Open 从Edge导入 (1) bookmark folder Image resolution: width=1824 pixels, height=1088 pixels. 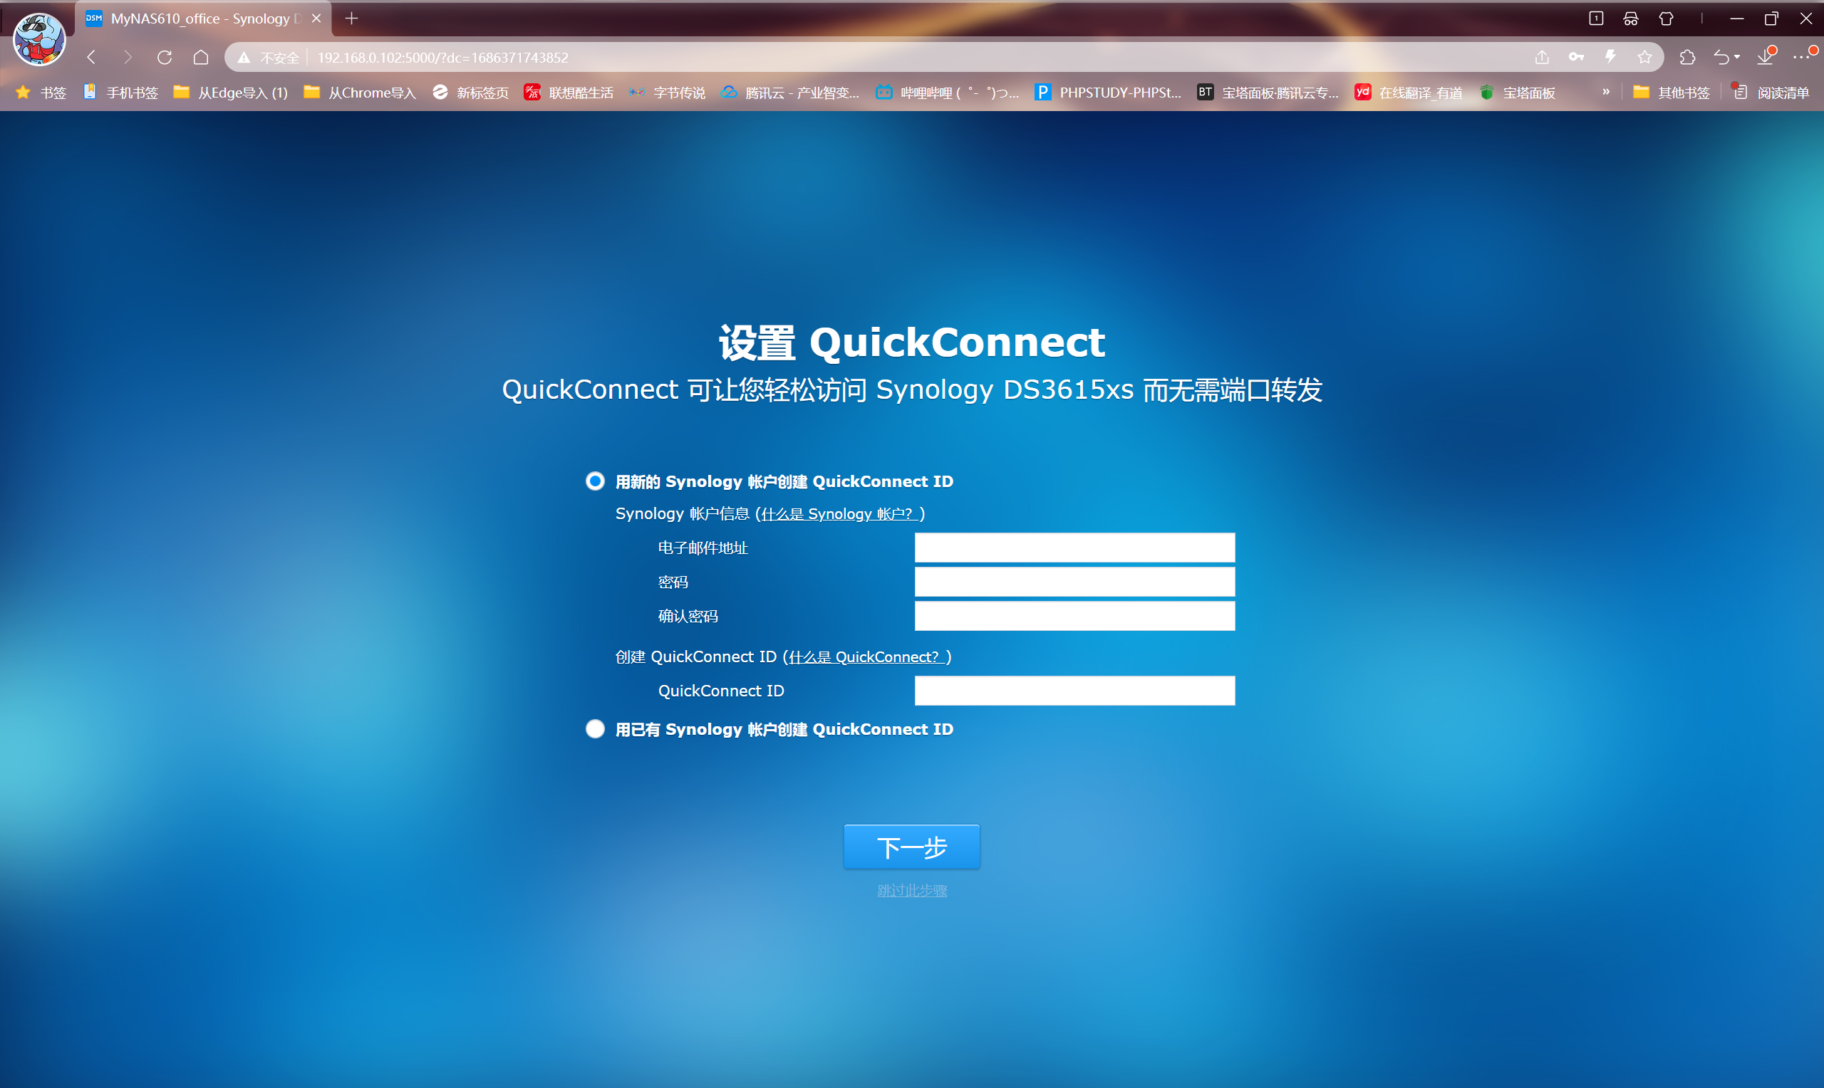[230, 93]
